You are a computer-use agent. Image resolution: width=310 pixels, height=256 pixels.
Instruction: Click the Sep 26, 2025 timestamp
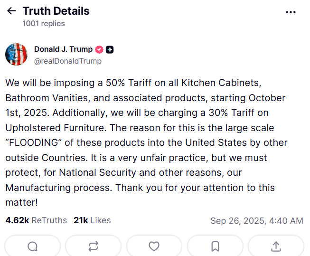256,220
